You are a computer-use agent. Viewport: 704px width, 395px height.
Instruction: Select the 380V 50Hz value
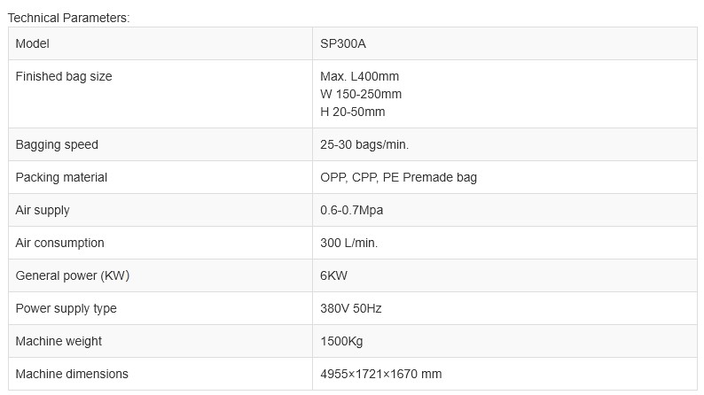[351, 308]
